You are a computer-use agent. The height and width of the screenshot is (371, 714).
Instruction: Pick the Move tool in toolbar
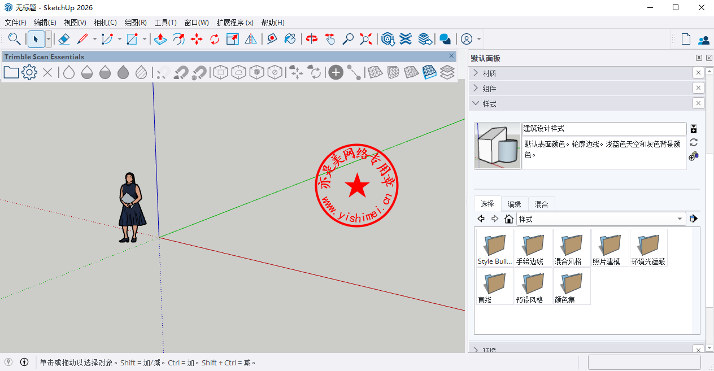coord(197,39)
